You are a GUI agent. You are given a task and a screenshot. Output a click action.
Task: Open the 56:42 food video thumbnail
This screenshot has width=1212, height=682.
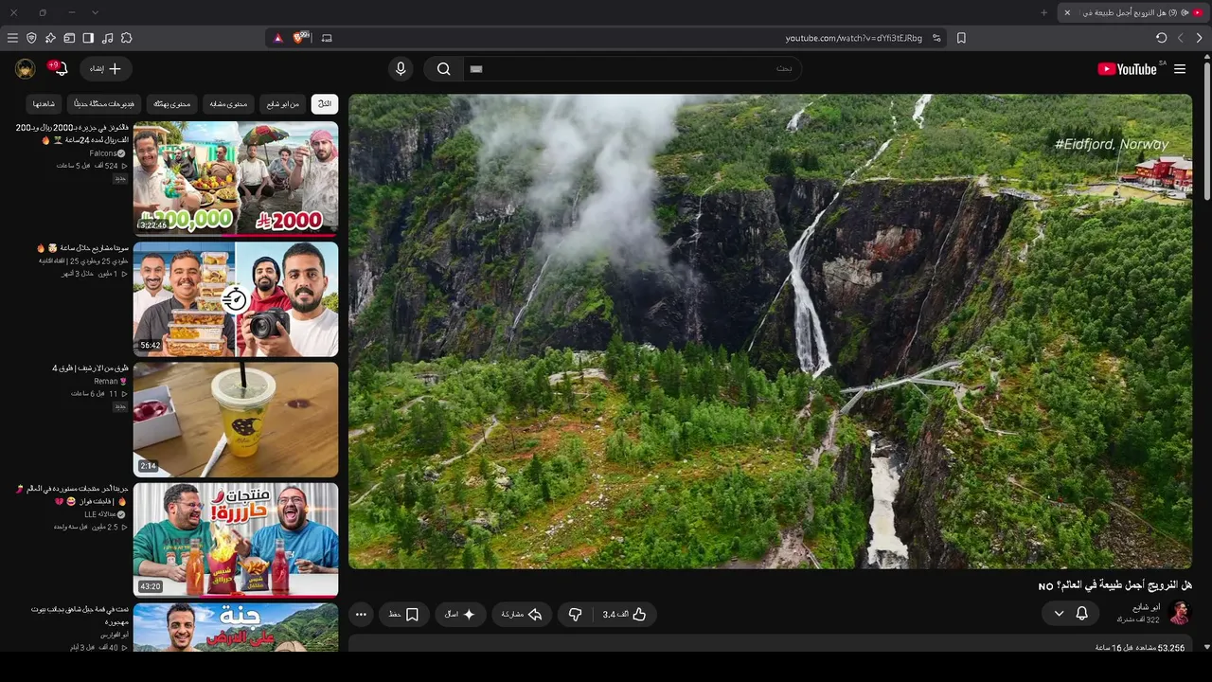[x=236, y=299]
